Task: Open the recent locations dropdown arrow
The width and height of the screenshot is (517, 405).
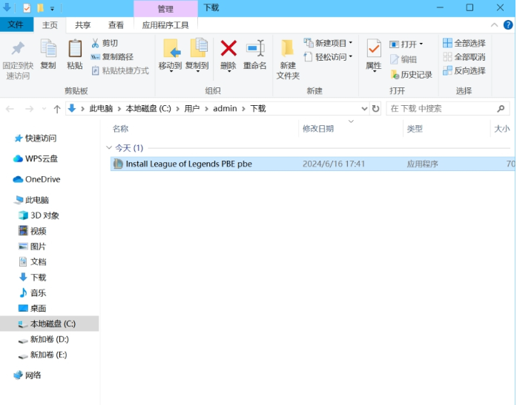Action: [x=44, y=109]
